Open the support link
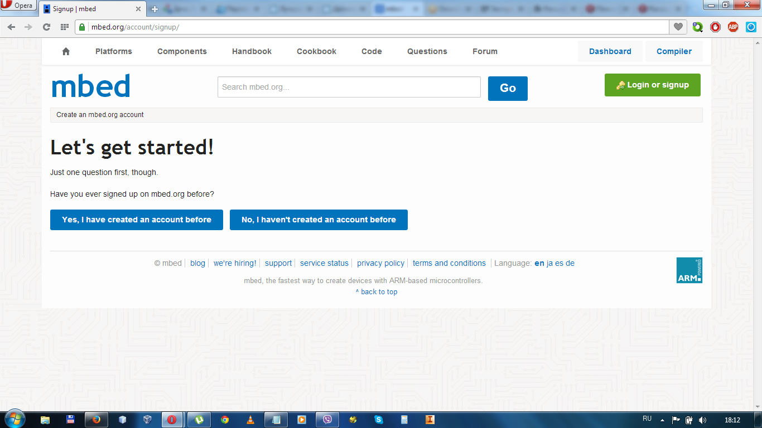The height and width of the screenshot is (428, 762). tap(278, 263)
